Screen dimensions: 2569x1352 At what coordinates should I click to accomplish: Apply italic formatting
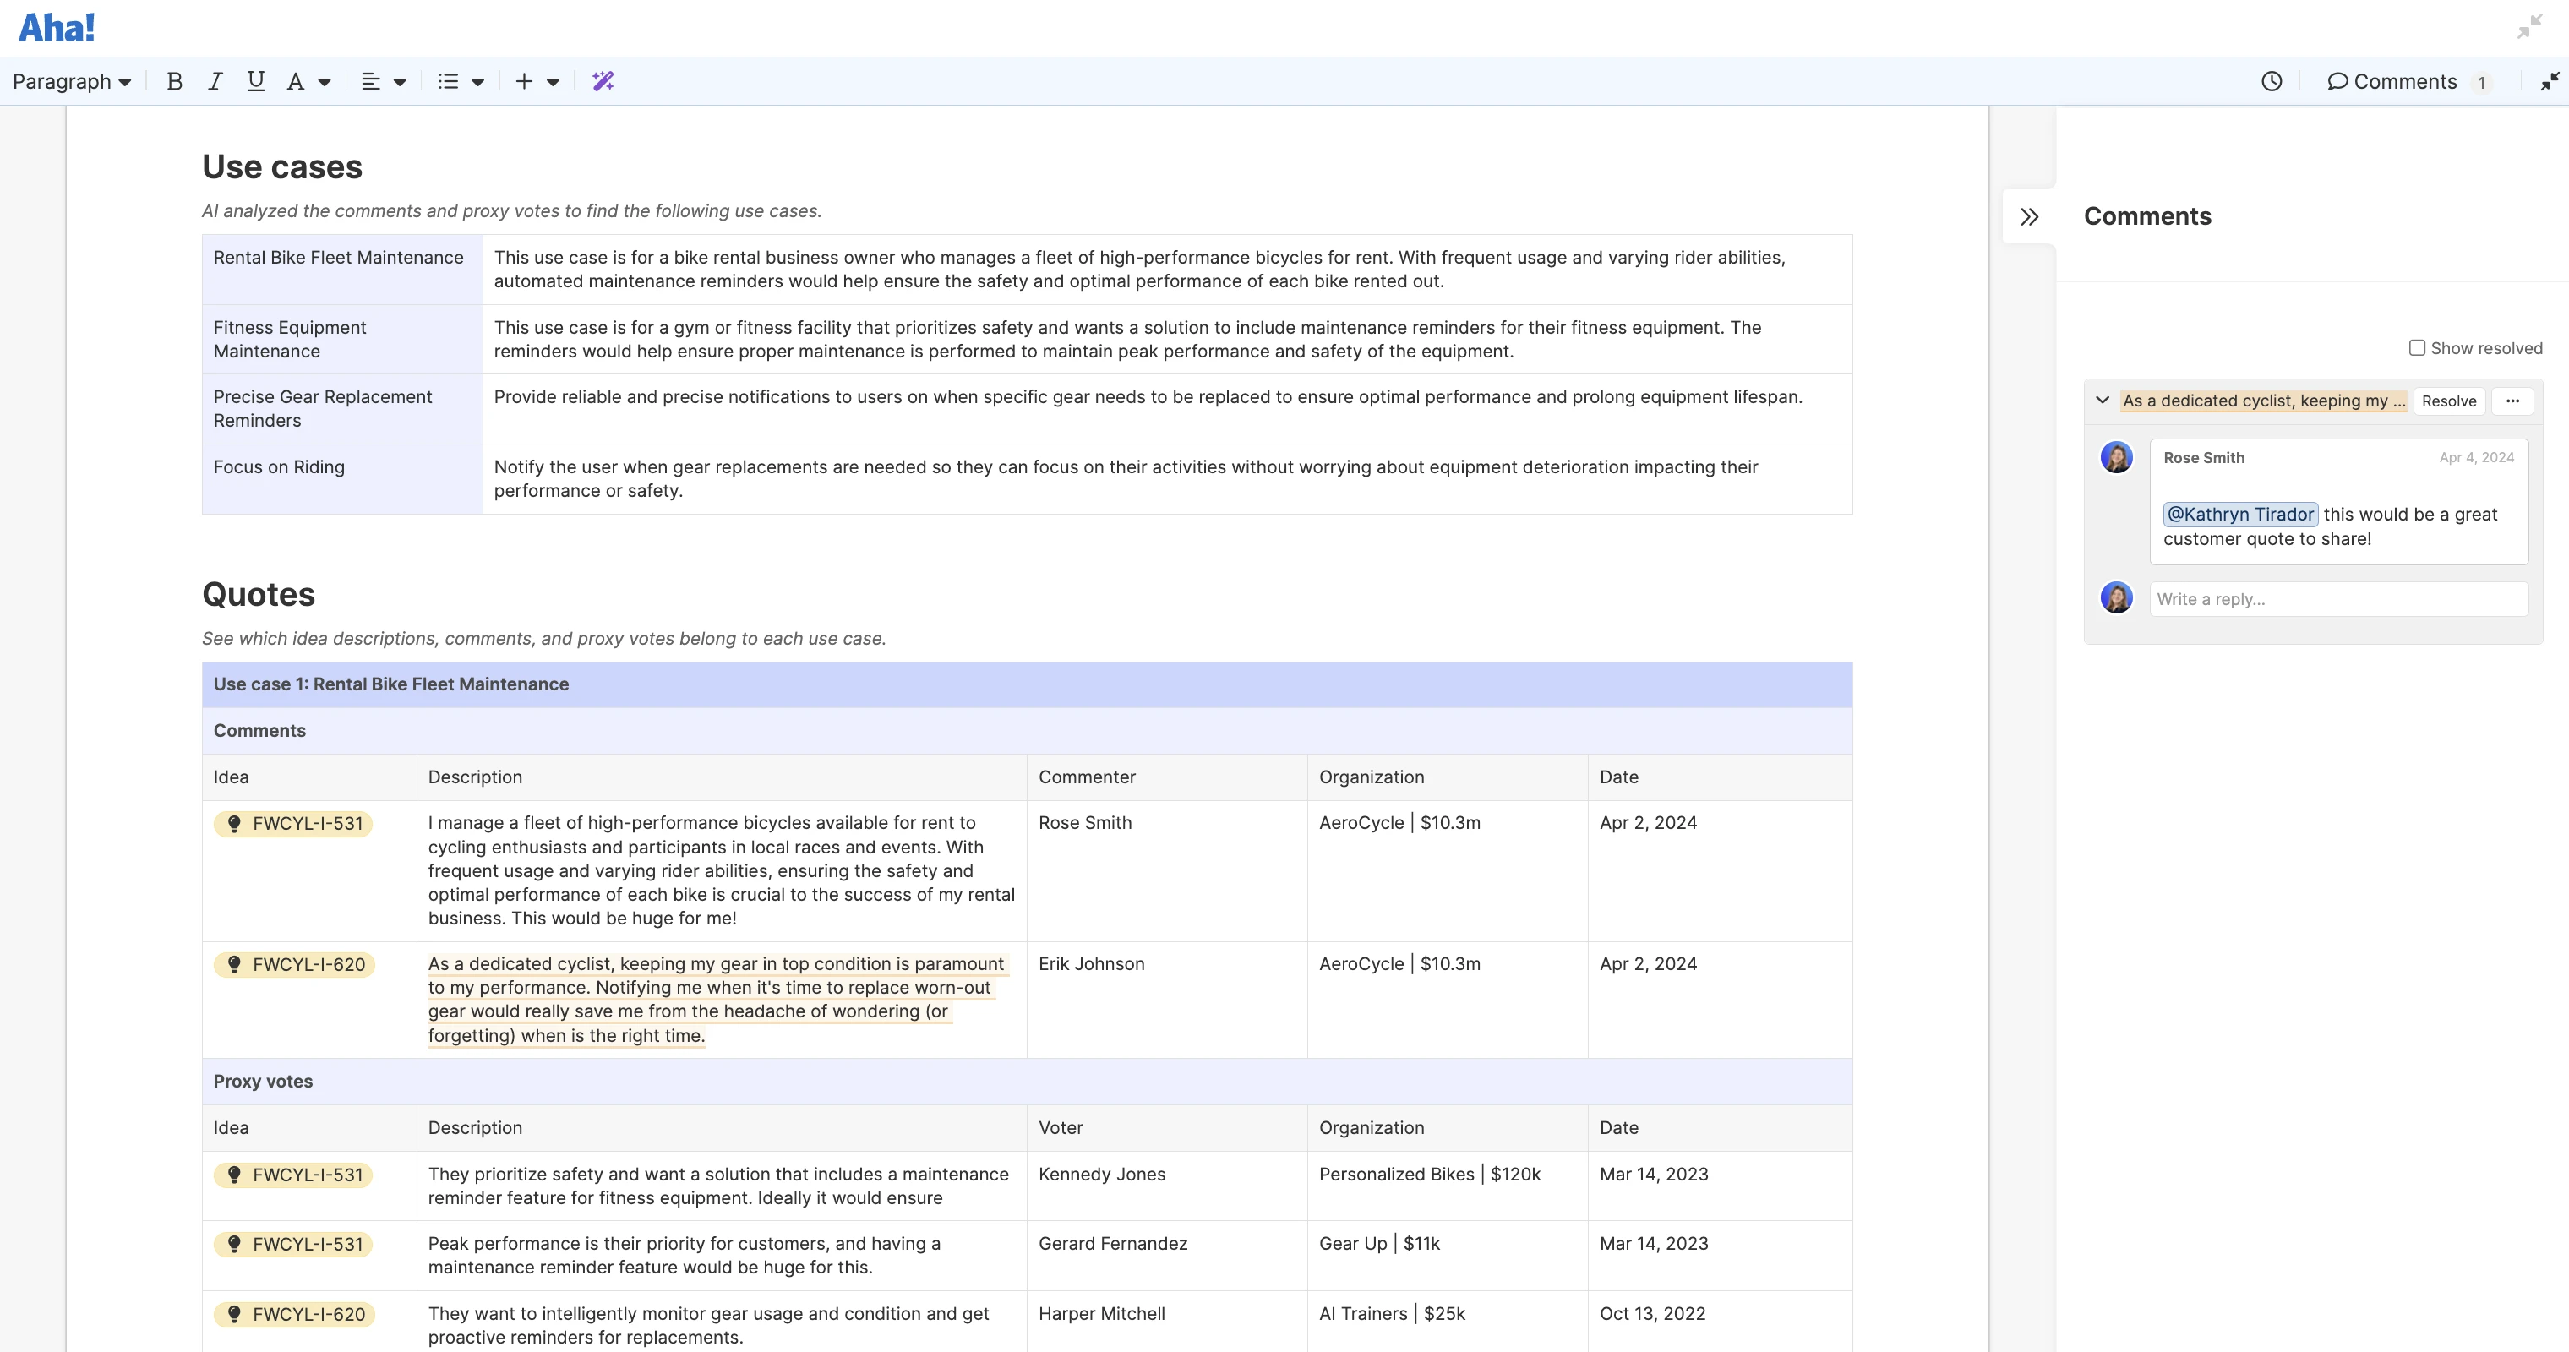pos(215,82)
